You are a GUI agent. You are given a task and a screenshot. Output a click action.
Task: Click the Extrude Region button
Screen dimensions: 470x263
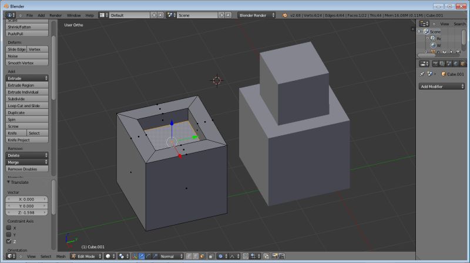(27, 85)
